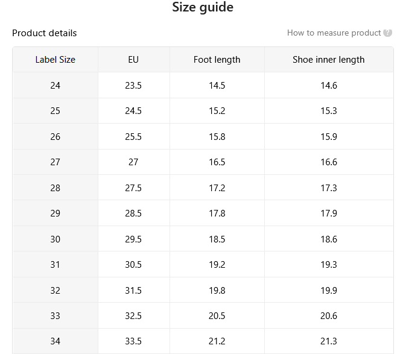Click shoe inner length 14.6 cell
The image size is (403, 354).
329,85
